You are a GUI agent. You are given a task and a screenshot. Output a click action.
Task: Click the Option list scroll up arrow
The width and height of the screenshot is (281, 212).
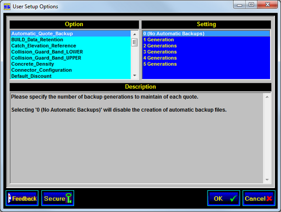(135, 34)
